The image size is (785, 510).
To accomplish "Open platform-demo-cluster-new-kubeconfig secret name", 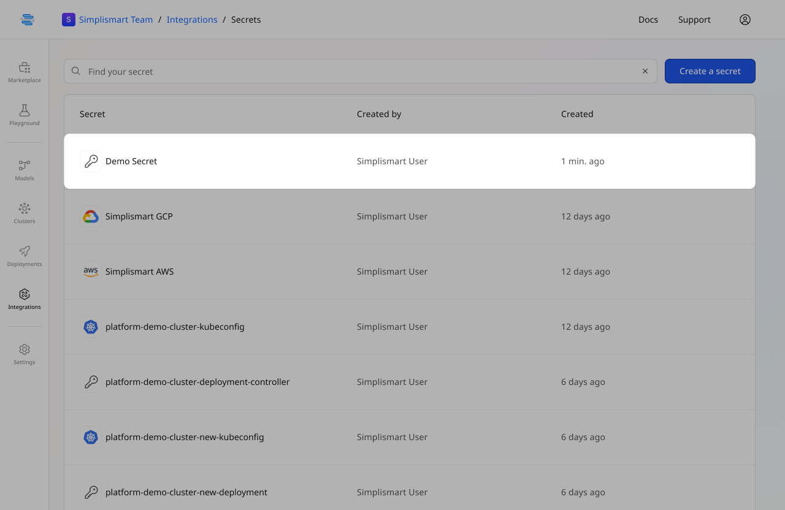I will coord(185,437).
